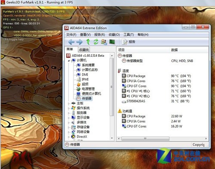Expand the 主板 motherboard node
The height and width of the screenshot is (169, 215).
(x=69, y=104)
